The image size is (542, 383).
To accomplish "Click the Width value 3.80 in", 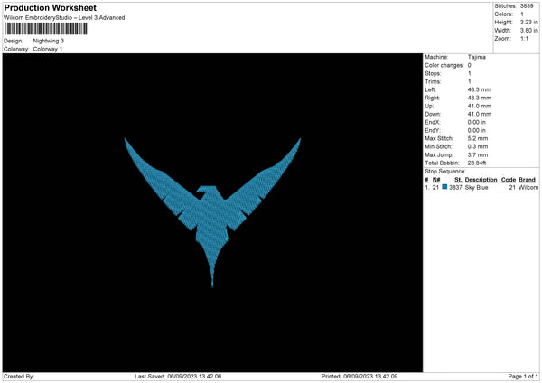I will pyautogui.click(x=528, y=31).
